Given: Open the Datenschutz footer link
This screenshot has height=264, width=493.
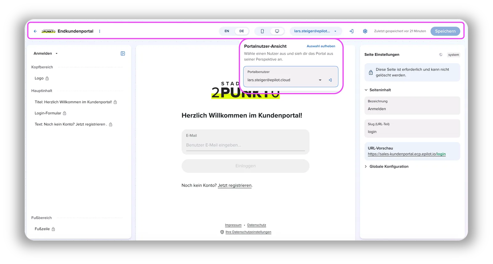Looking at the screenshot, I should pyautogui.click(x=256, y=225).
